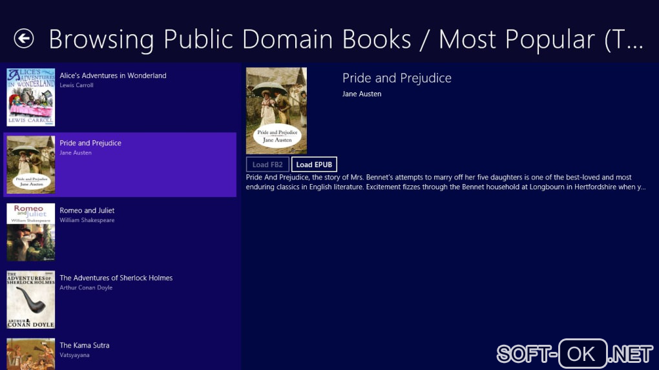The image size is (659, 370).
Task: Click author name 'Vatsyayana'
Action: (x=75, y=355)
